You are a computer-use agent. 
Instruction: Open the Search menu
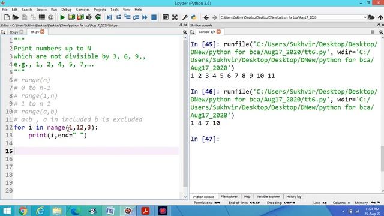26,10
